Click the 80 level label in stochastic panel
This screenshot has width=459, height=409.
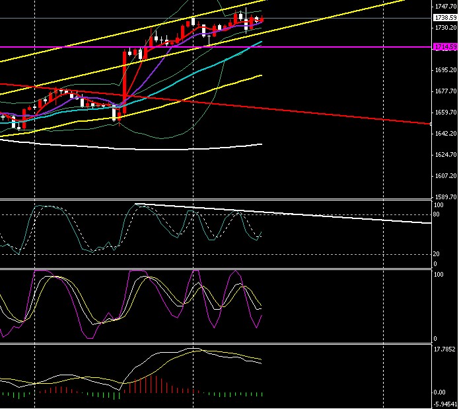436,214
